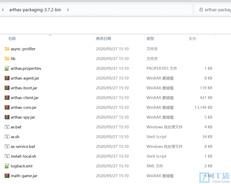Click the 139 KB size value
This screenshot has height=184, width=231.
point(206,88)
